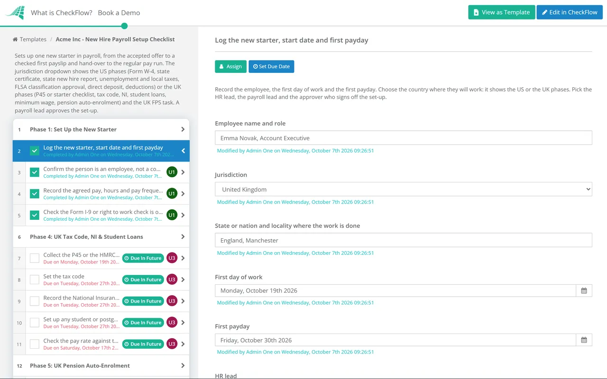Image resolution: width=607 pixels, height=379 pixels.
Task: Click the View as Template button
Action: click(x=502, y=12)
